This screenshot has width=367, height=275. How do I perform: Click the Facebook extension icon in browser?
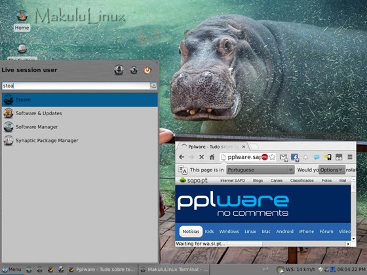click(x=295, y=157)
